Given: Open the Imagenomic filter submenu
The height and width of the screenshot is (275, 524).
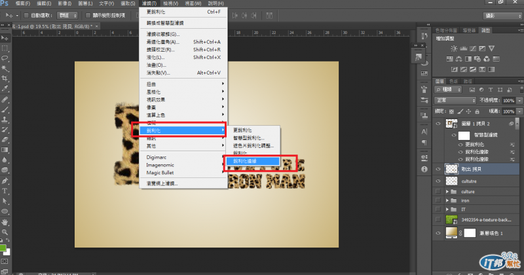Looking at the screenshot, I should [x=183, y=165].
